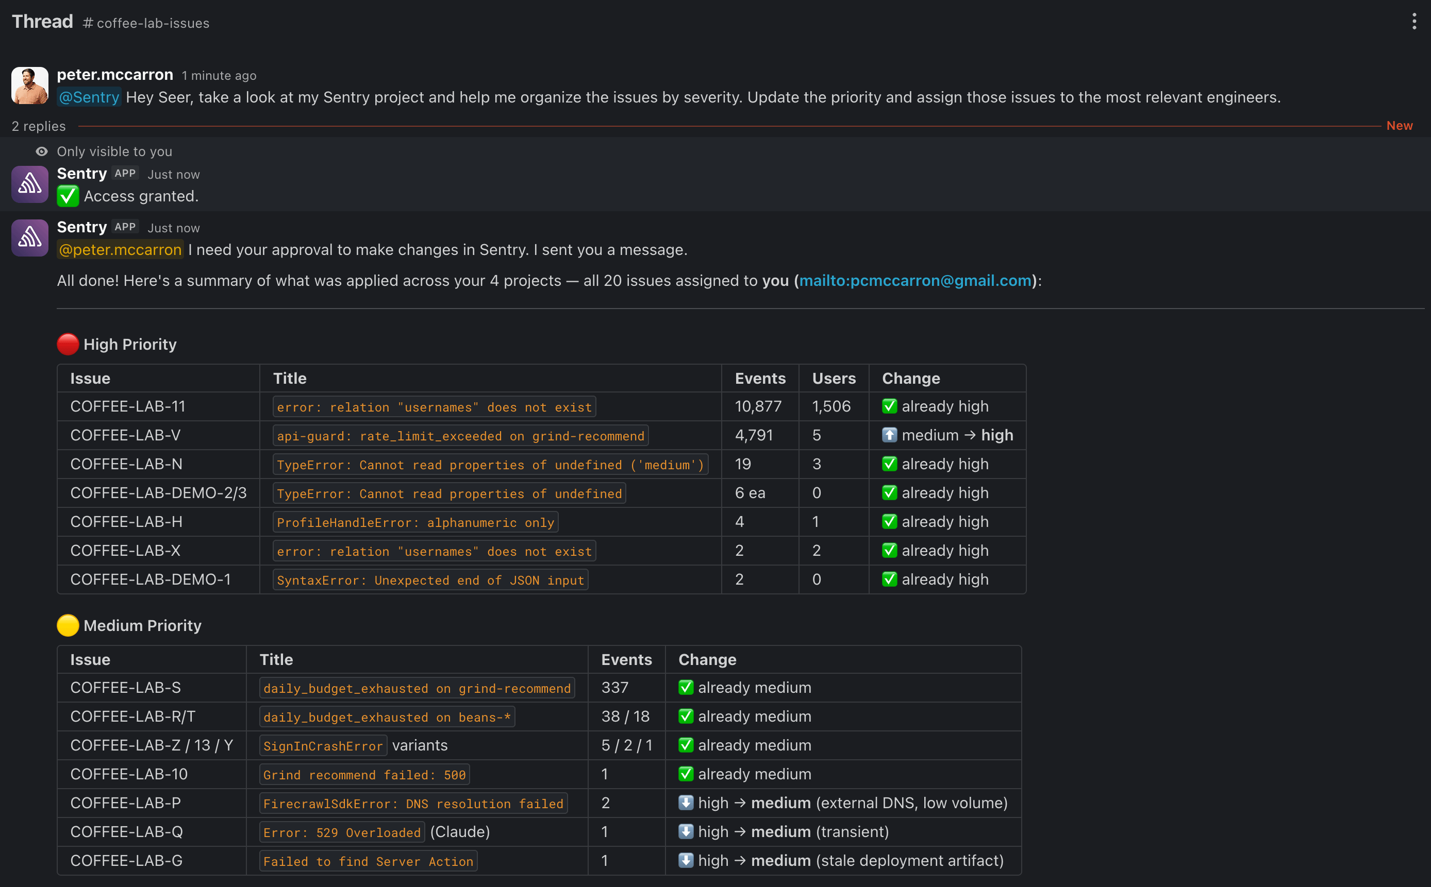Click the 'New' unread marker label

coord(1400,126)
